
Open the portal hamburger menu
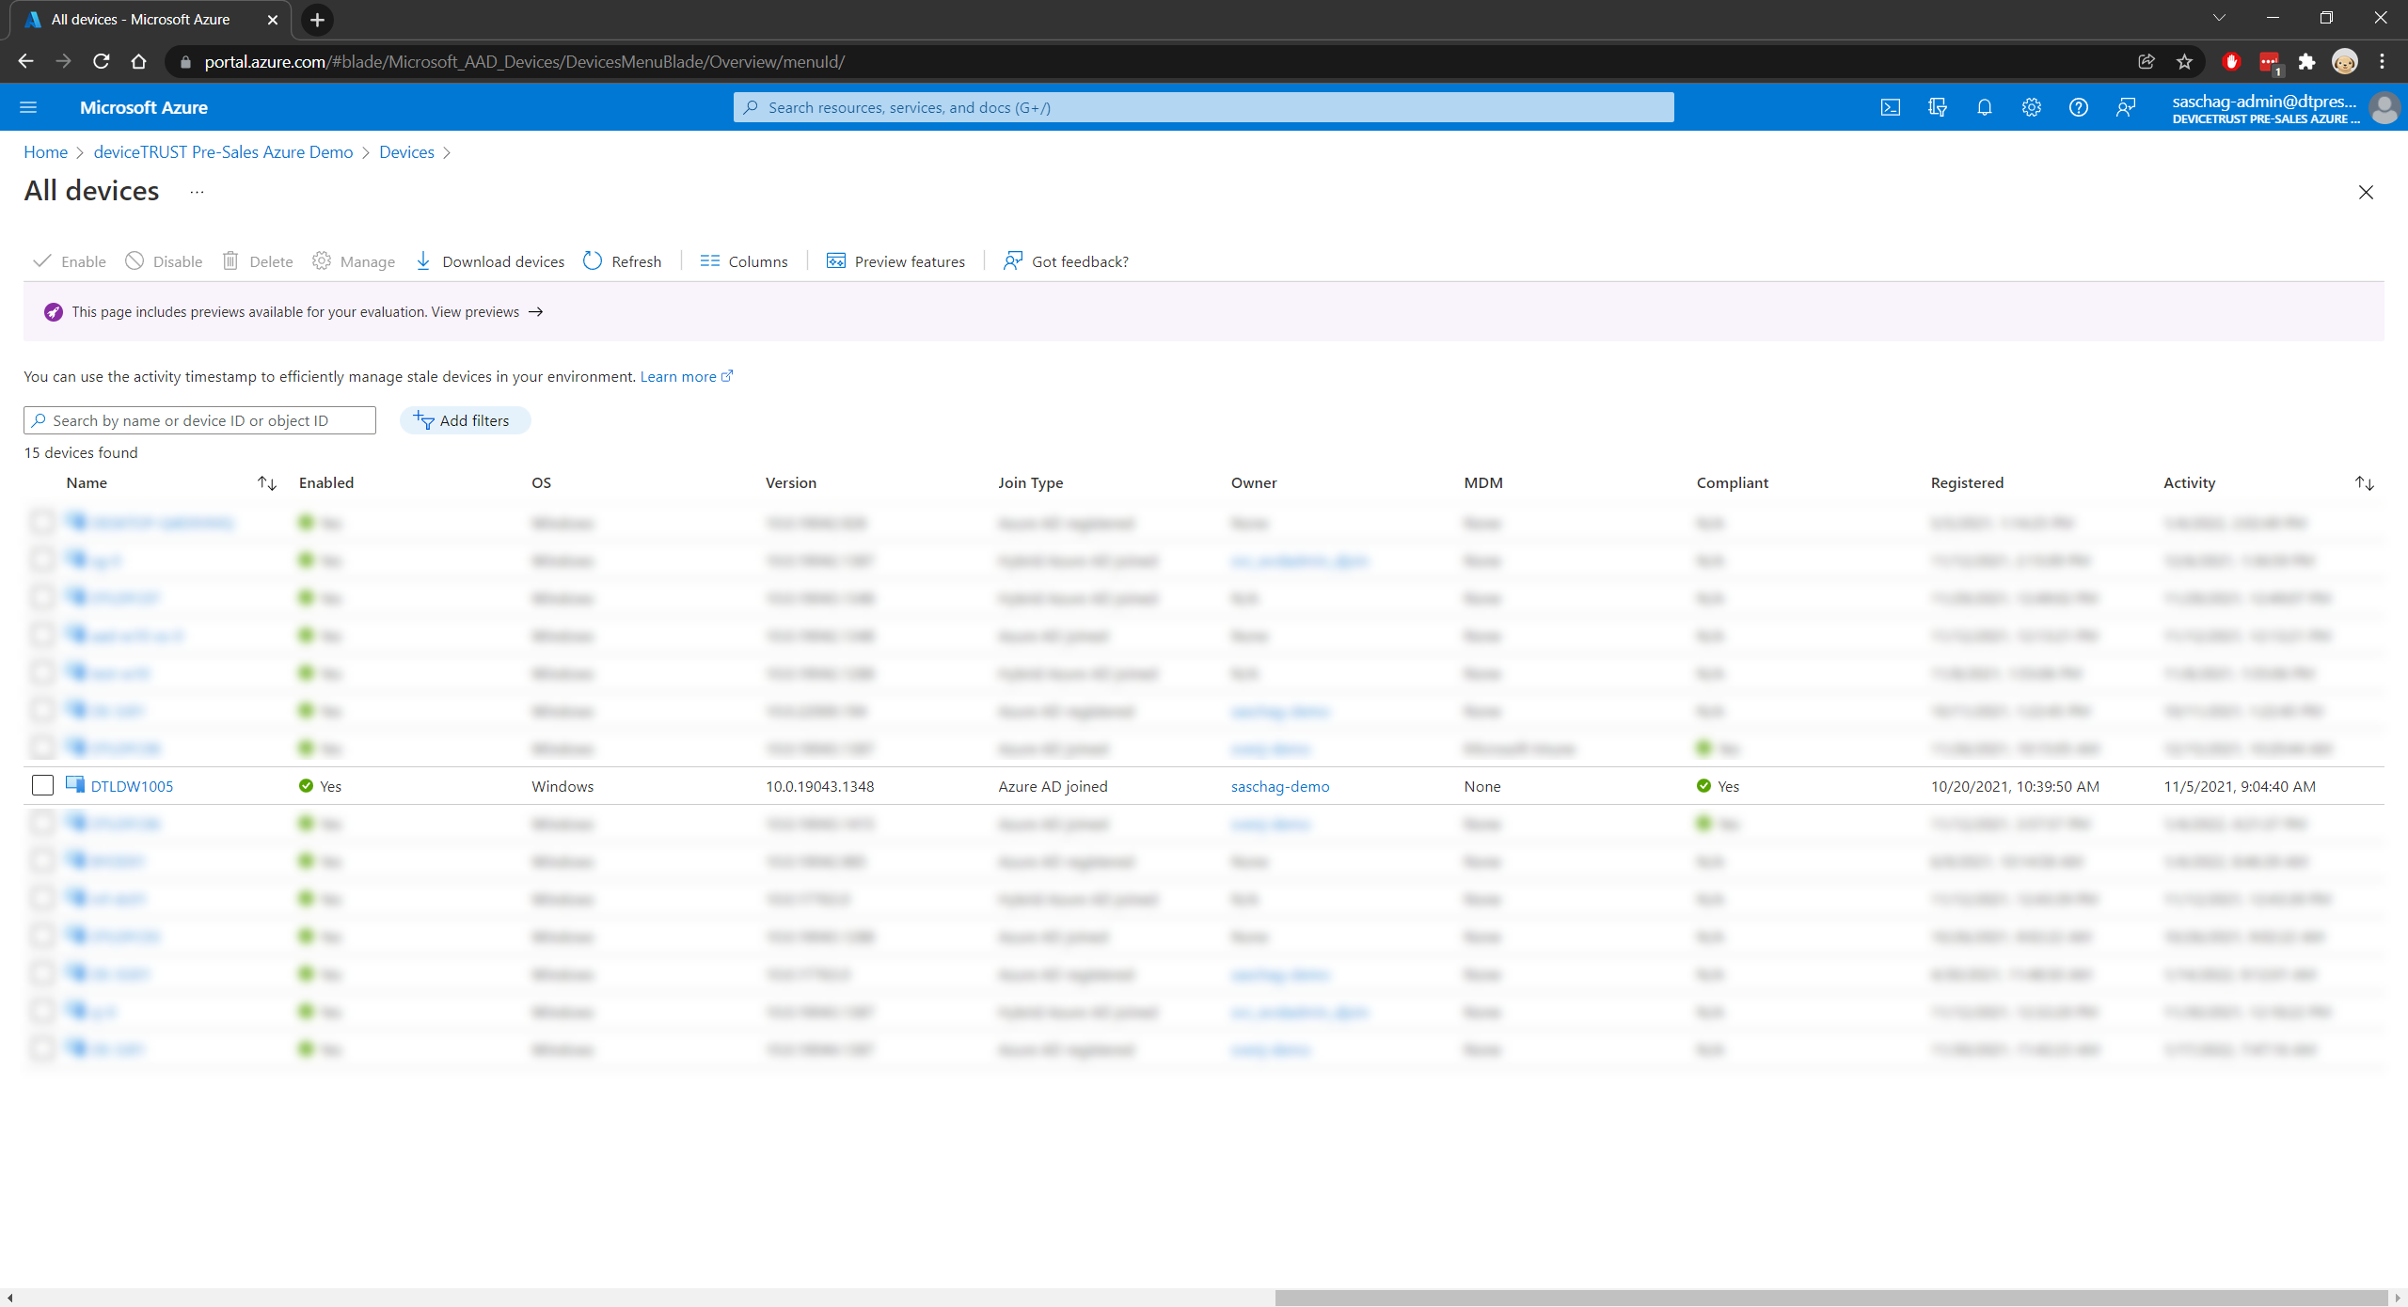pos(28,106)
